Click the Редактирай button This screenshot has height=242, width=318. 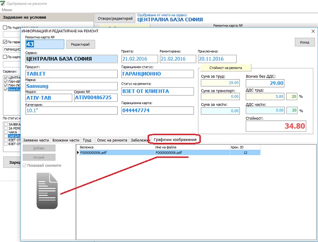(80, 44)
